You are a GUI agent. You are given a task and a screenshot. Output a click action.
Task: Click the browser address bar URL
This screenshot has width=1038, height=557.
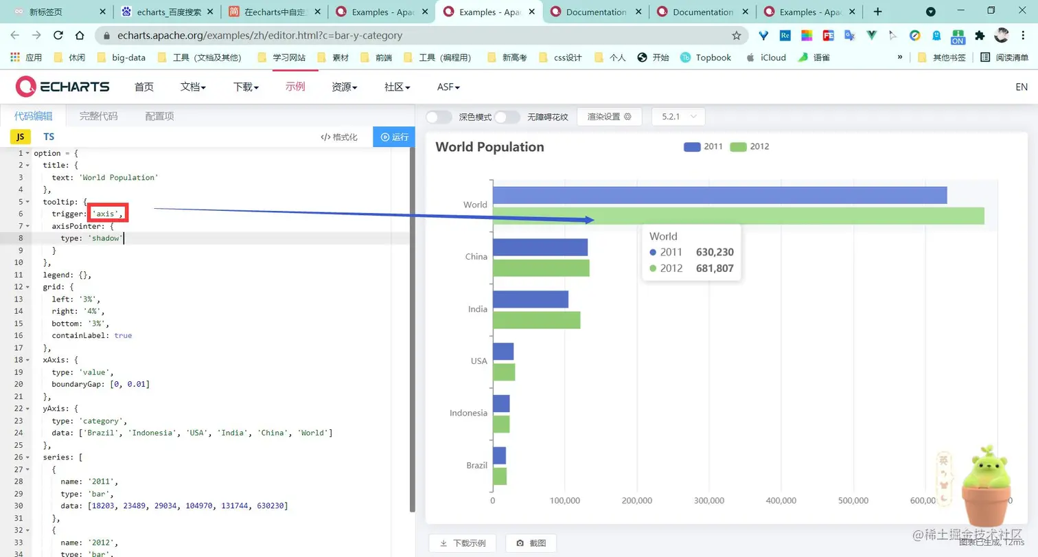point(259,36)
